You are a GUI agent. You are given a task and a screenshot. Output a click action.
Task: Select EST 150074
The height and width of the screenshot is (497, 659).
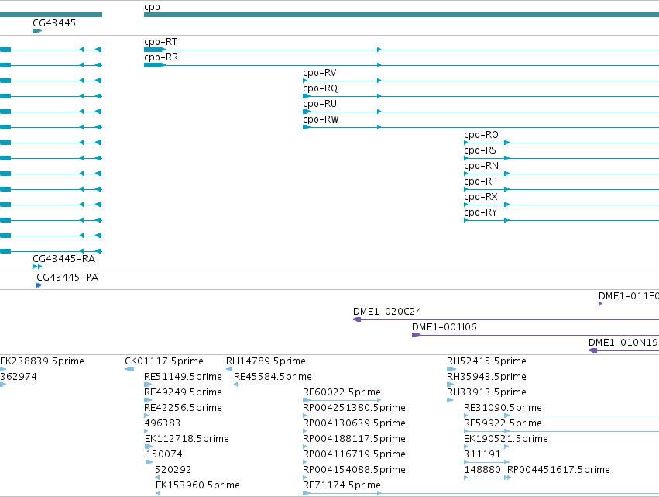click(164, 455)
